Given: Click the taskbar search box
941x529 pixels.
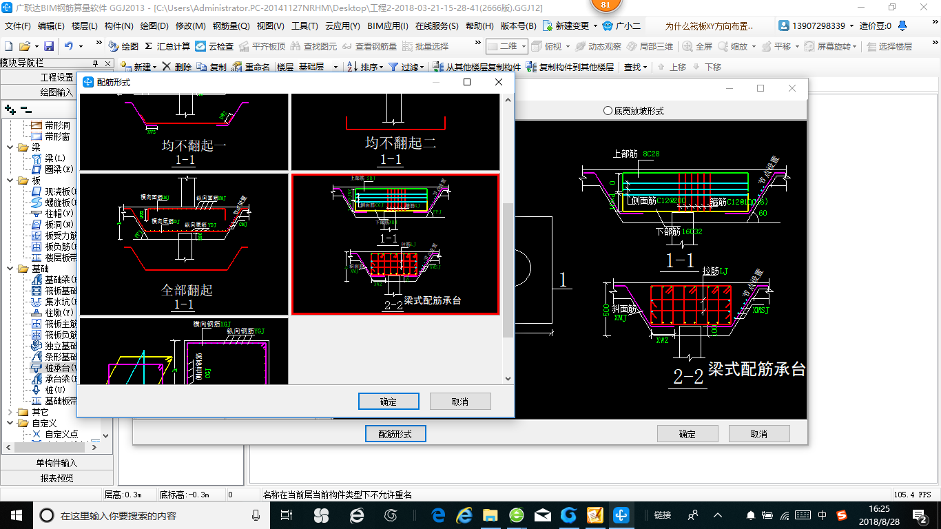Looking at the screenshot, I should pyautogui.click(x=152, y=515).
